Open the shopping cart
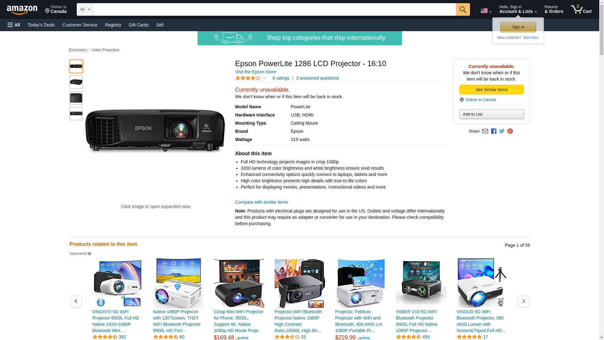This screenshot has height=340, width=604. tap(581, 9)
